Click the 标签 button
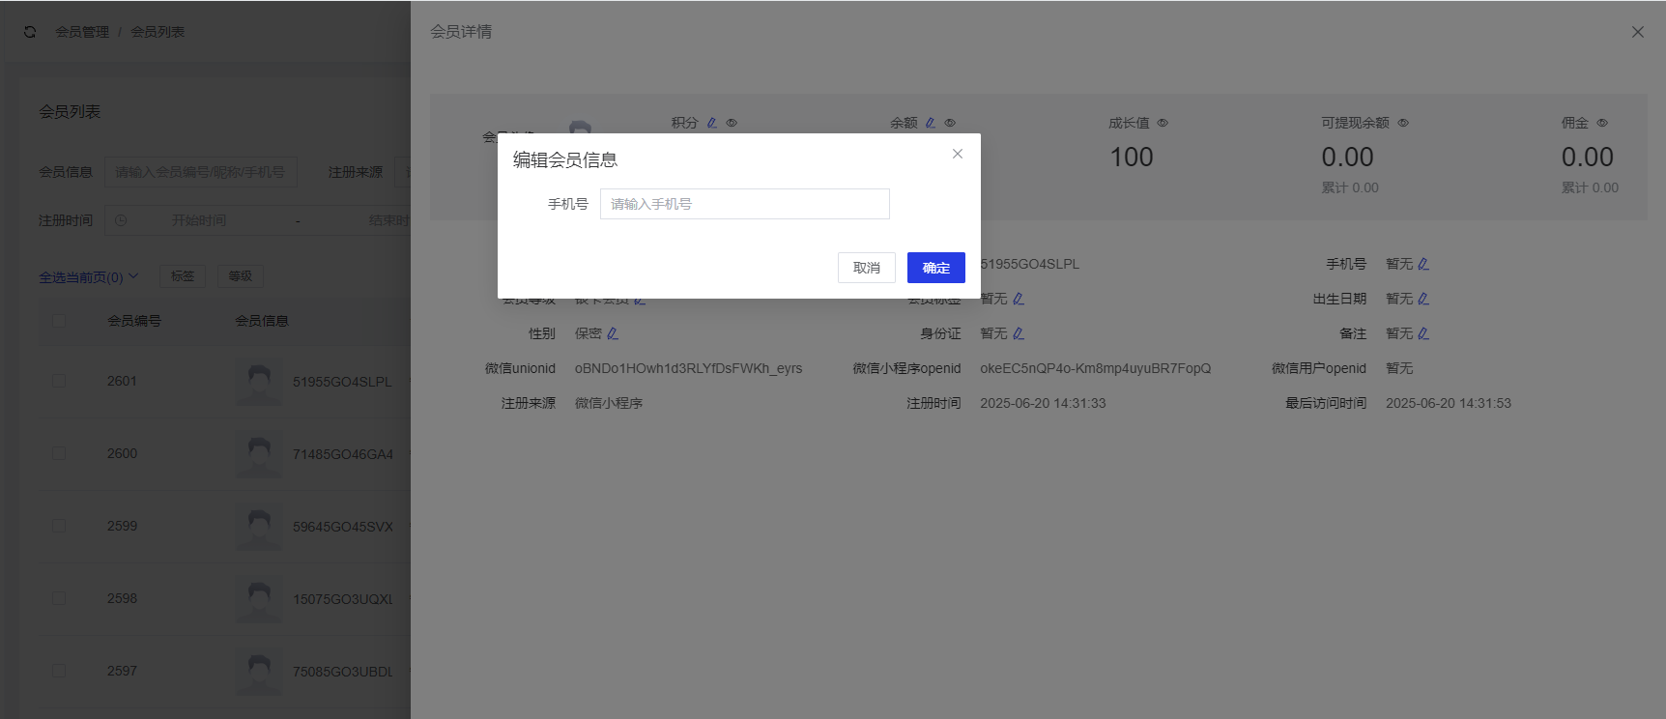Screen dimensions: 1666x719 point(183,276)
